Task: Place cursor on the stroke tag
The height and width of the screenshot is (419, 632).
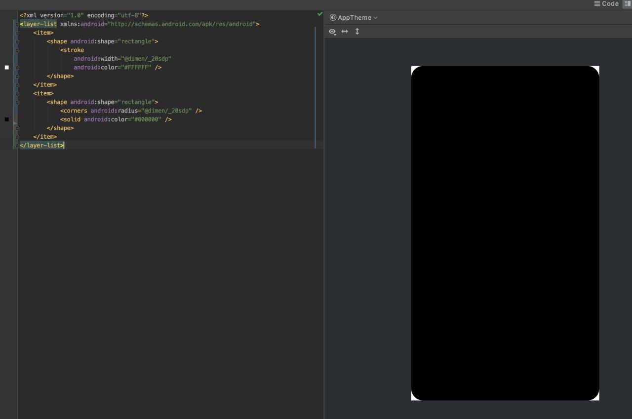Action: click(72, 50)
